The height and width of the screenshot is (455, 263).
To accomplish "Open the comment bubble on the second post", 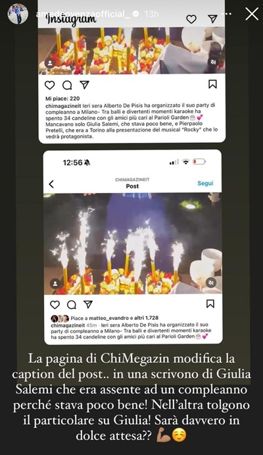I will tap(72, 305).
